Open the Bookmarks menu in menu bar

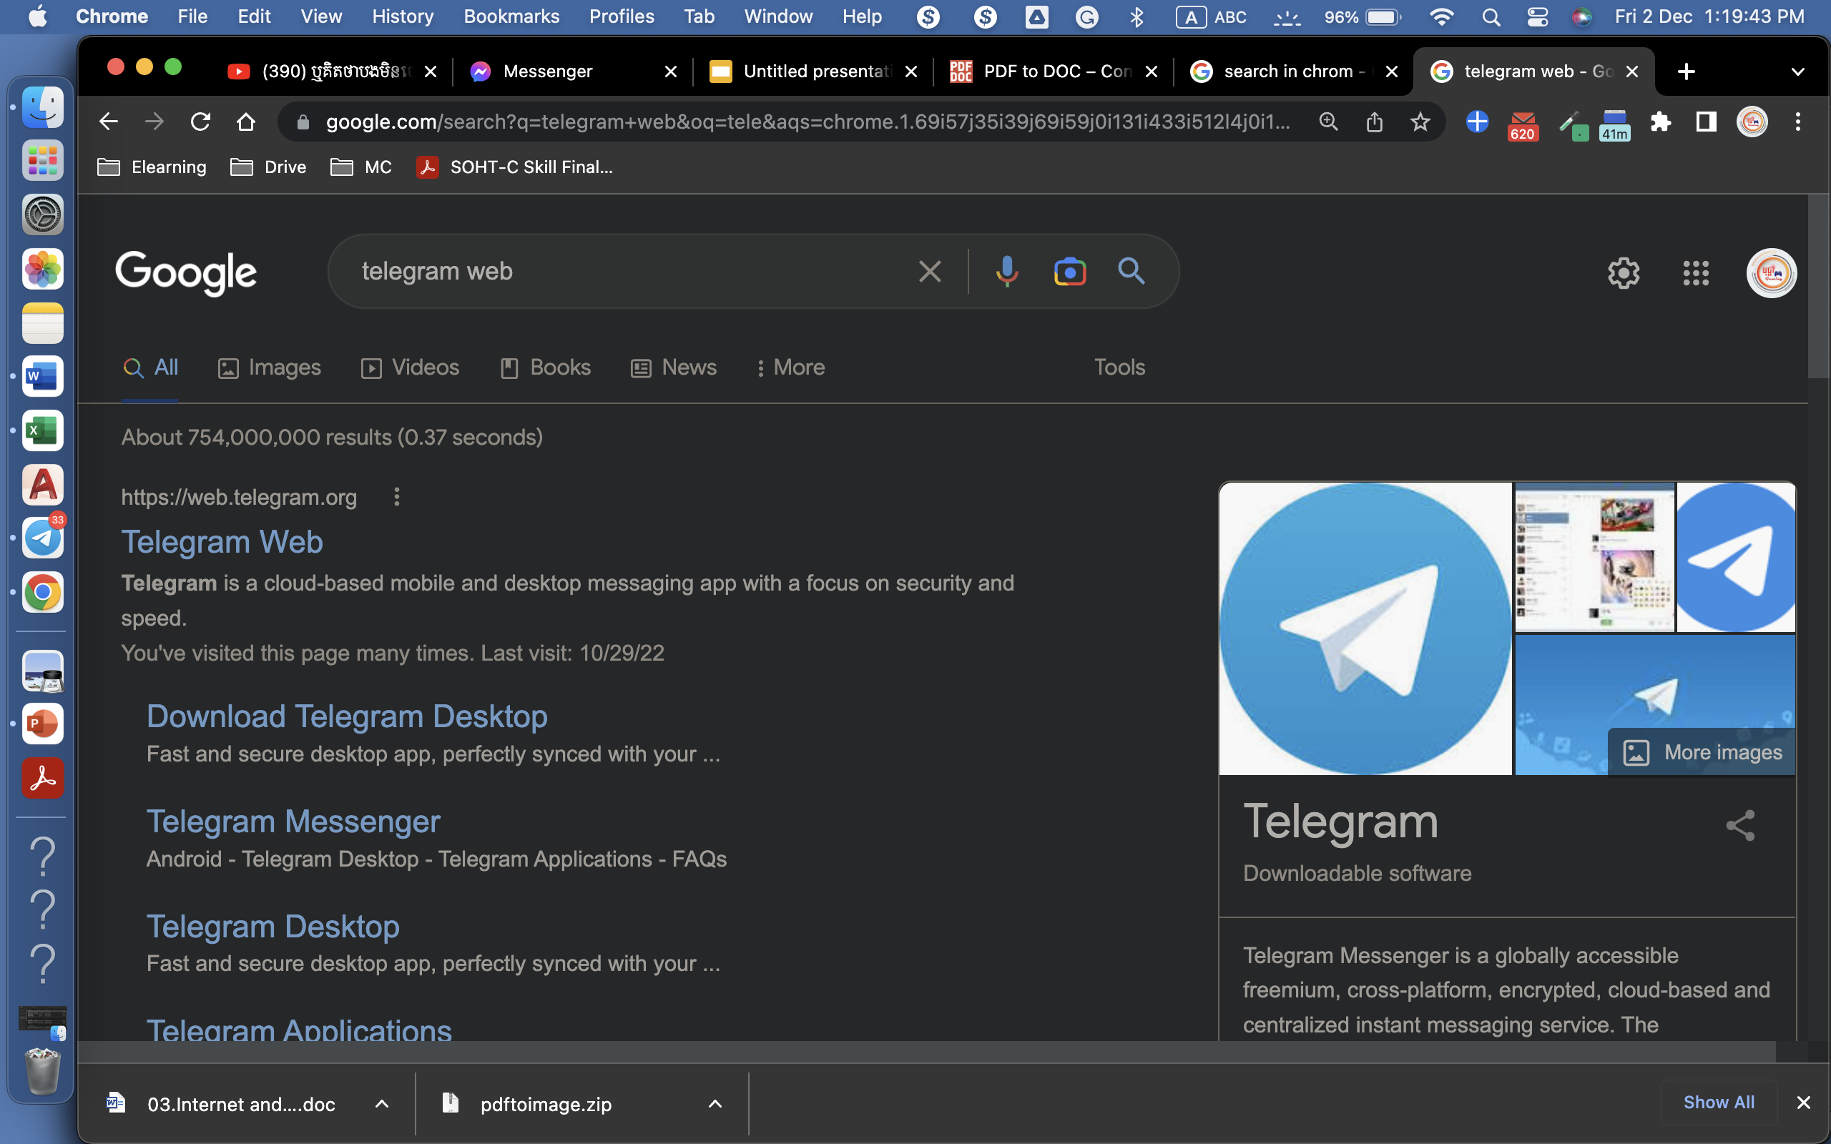point(511,16)
